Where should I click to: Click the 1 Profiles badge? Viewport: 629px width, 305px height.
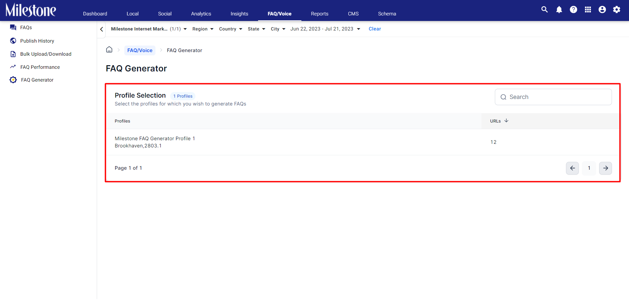click(183, 96)
